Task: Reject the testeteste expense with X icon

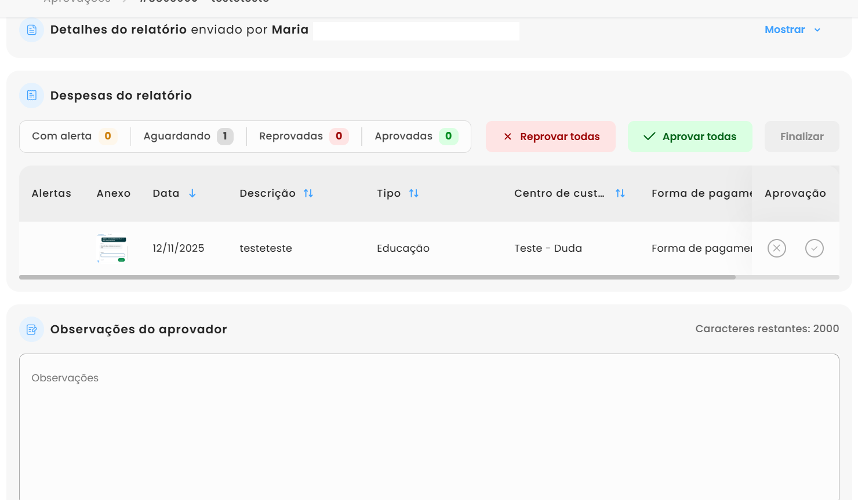Action: pos(776,248)
